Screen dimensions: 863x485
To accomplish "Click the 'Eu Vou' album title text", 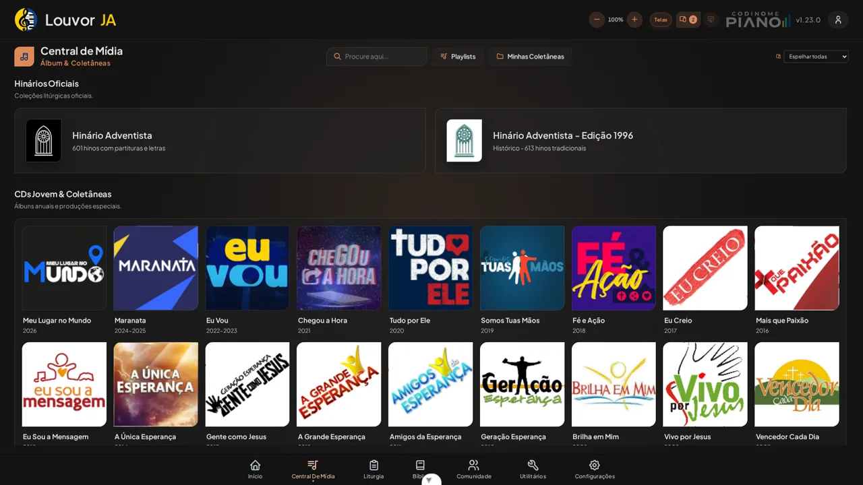I will (x=217, y=321).
